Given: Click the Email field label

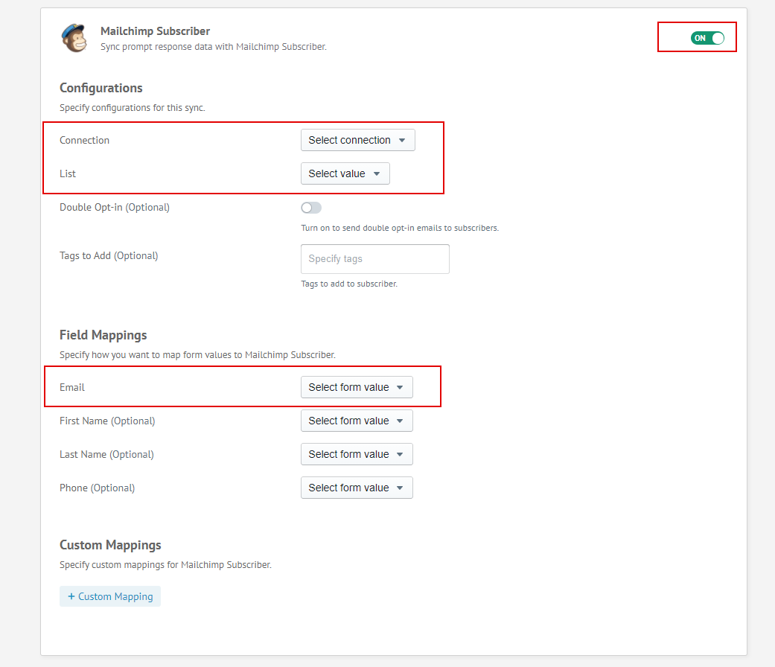Looking at the screenshot, I should coord(72,387).
